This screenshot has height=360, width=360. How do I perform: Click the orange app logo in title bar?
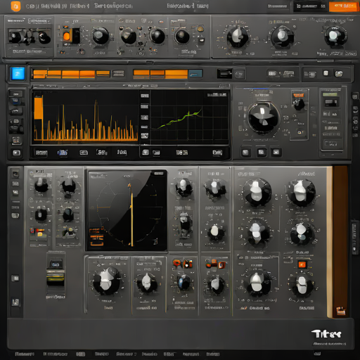tap(15, 6)
